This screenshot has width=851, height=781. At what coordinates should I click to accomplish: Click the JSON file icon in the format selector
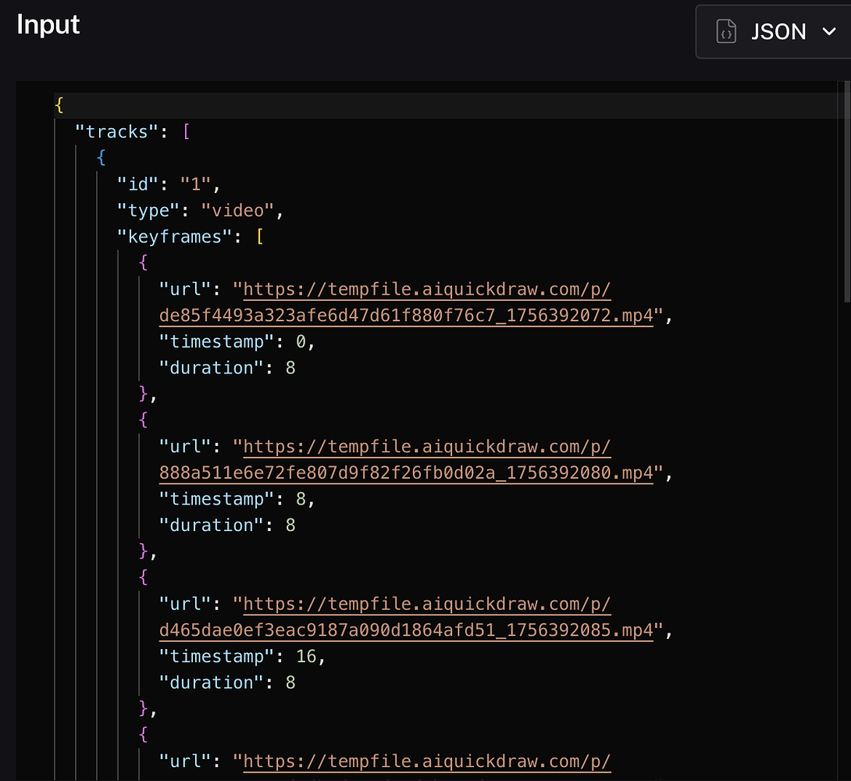point(726,31)
